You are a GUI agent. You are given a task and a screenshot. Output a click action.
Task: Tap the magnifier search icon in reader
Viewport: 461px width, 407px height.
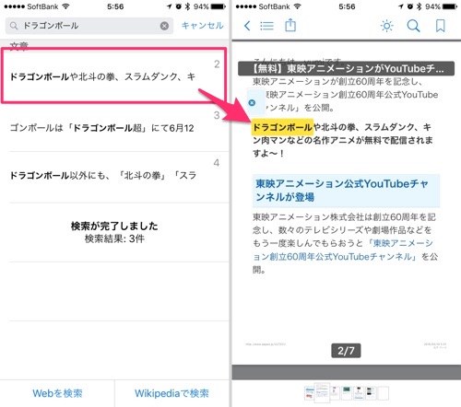click(x=413, y=26)
